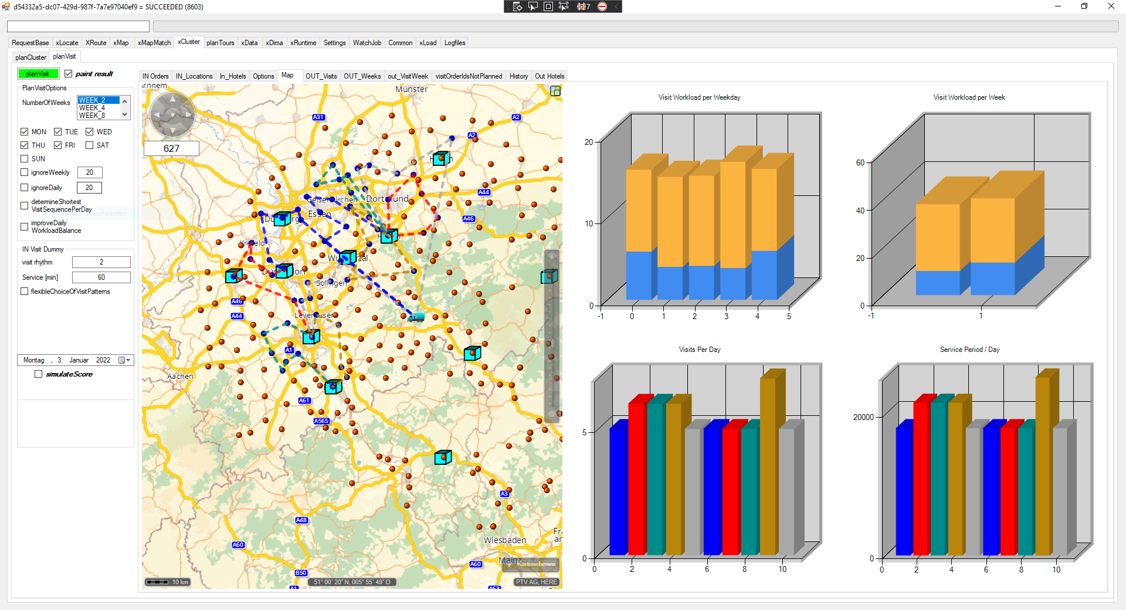1126x610 pixels.
Task: Switch to the OUT_Visits tab
Action: [x=321, y=76]
